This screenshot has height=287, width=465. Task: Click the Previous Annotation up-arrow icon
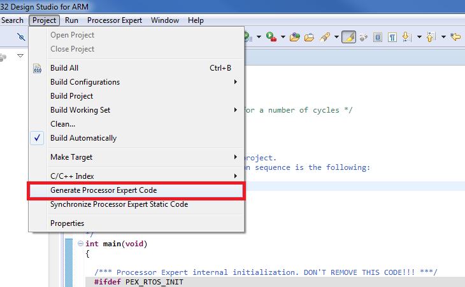(x=431, y=37)
